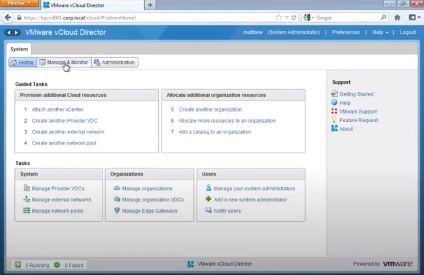This screenshot has width=424, height=275.
Task: Click the 0 Running status text
Action: [37, 265]
